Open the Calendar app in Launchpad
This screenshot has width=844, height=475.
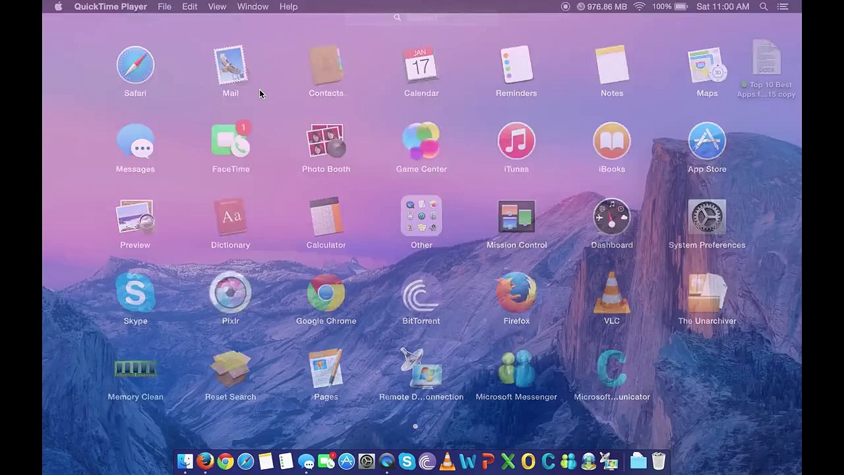[421, 65]
